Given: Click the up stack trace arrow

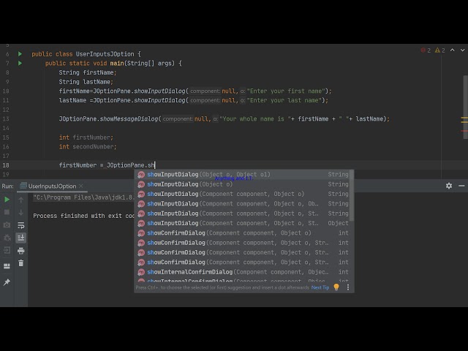Looking at the screenshot, I should [21, 200].
